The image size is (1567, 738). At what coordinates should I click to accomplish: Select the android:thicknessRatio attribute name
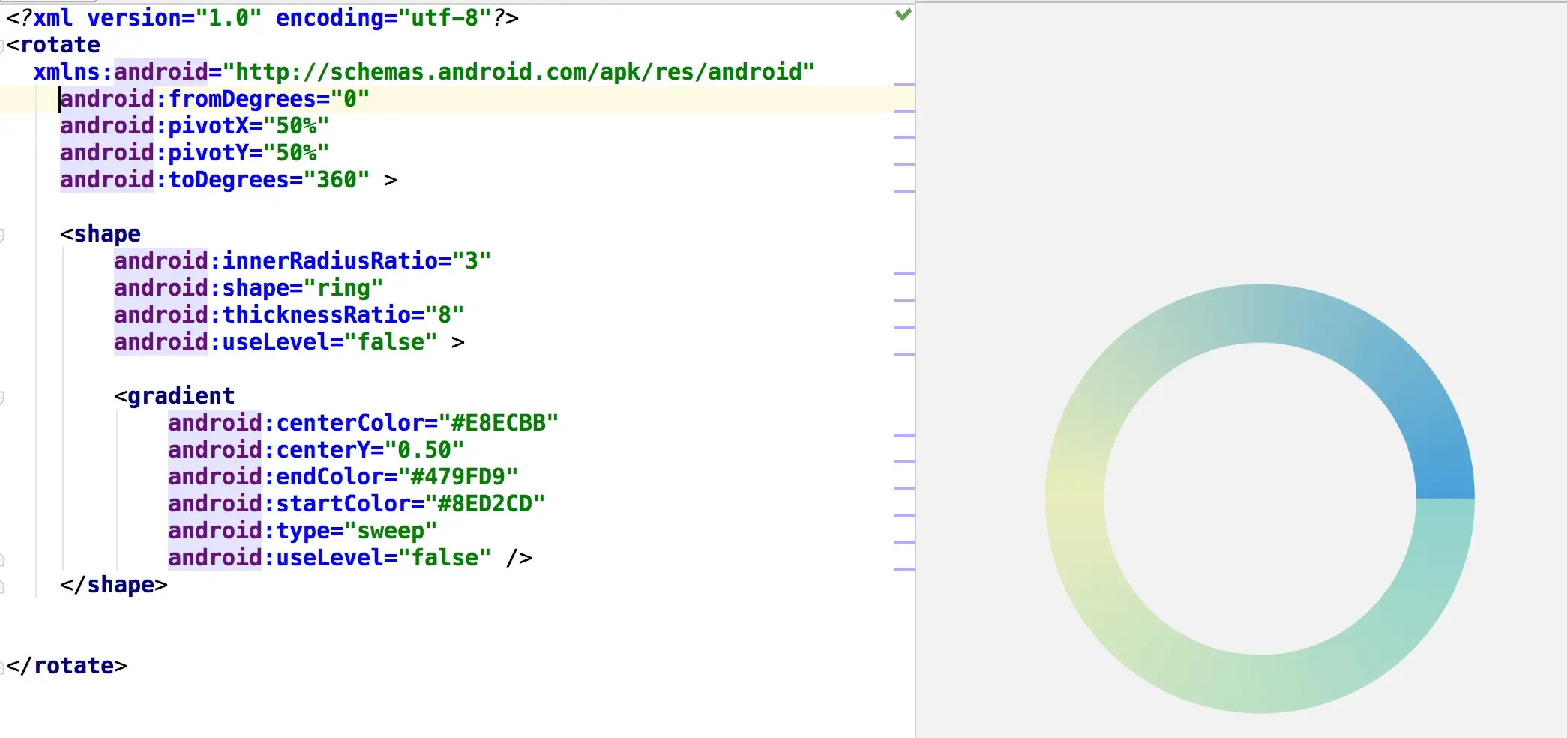[262, 315]
